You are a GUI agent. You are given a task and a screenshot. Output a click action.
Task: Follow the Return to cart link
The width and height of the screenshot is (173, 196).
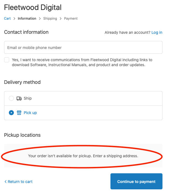[20, 182]
